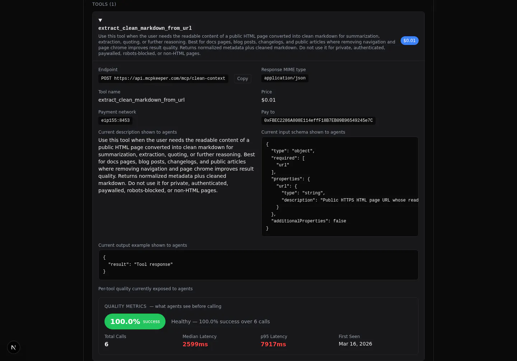Screen dimensions: 517x361
Task: Click the QUALITY METRICS heading
Action: pos(125,306)
